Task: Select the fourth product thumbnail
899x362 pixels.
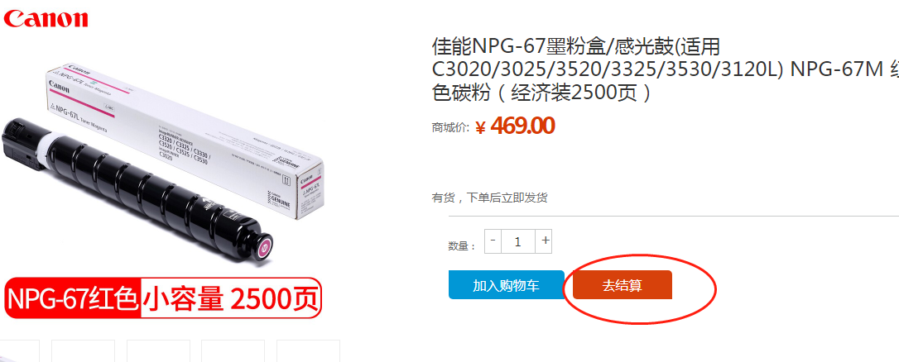Action: tap(233, 350)
